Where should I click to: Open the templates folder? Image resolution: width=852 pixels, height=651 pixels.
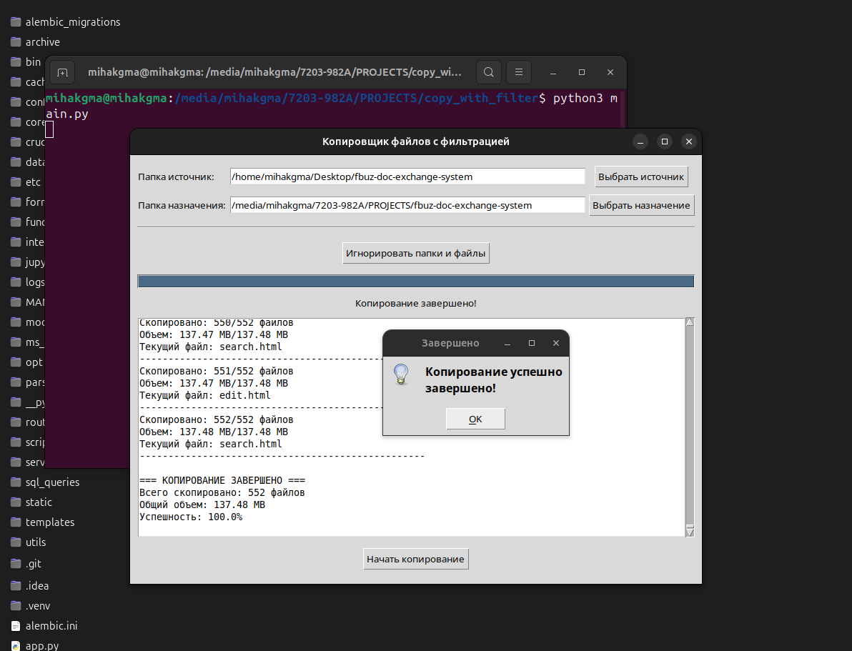(42, 522)
